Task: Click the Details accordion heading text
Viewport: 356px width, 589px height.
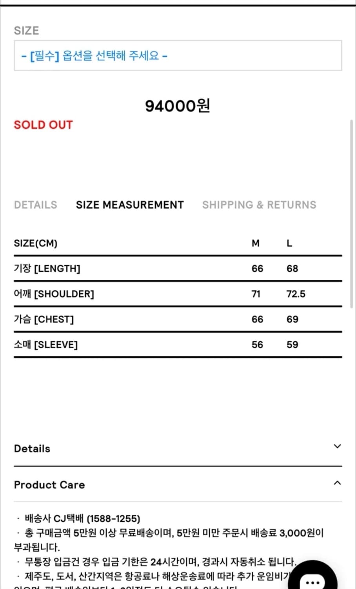Action: pyautogui.click(x=32, y=448)
